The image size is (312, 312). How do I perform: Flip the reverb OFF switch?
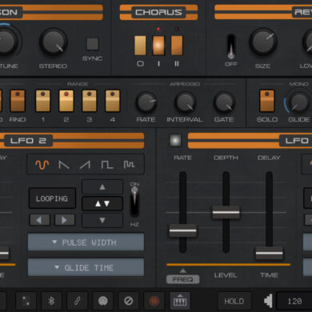[231, 47]
